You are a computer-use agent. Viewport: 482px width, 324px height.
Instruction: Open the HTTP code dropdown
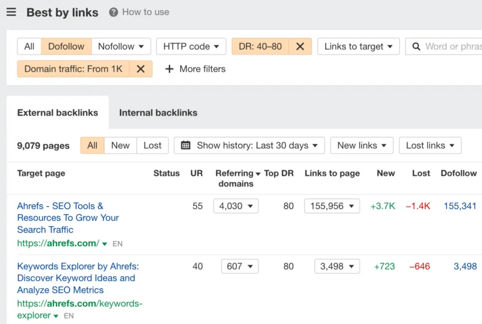coord(191,46)
